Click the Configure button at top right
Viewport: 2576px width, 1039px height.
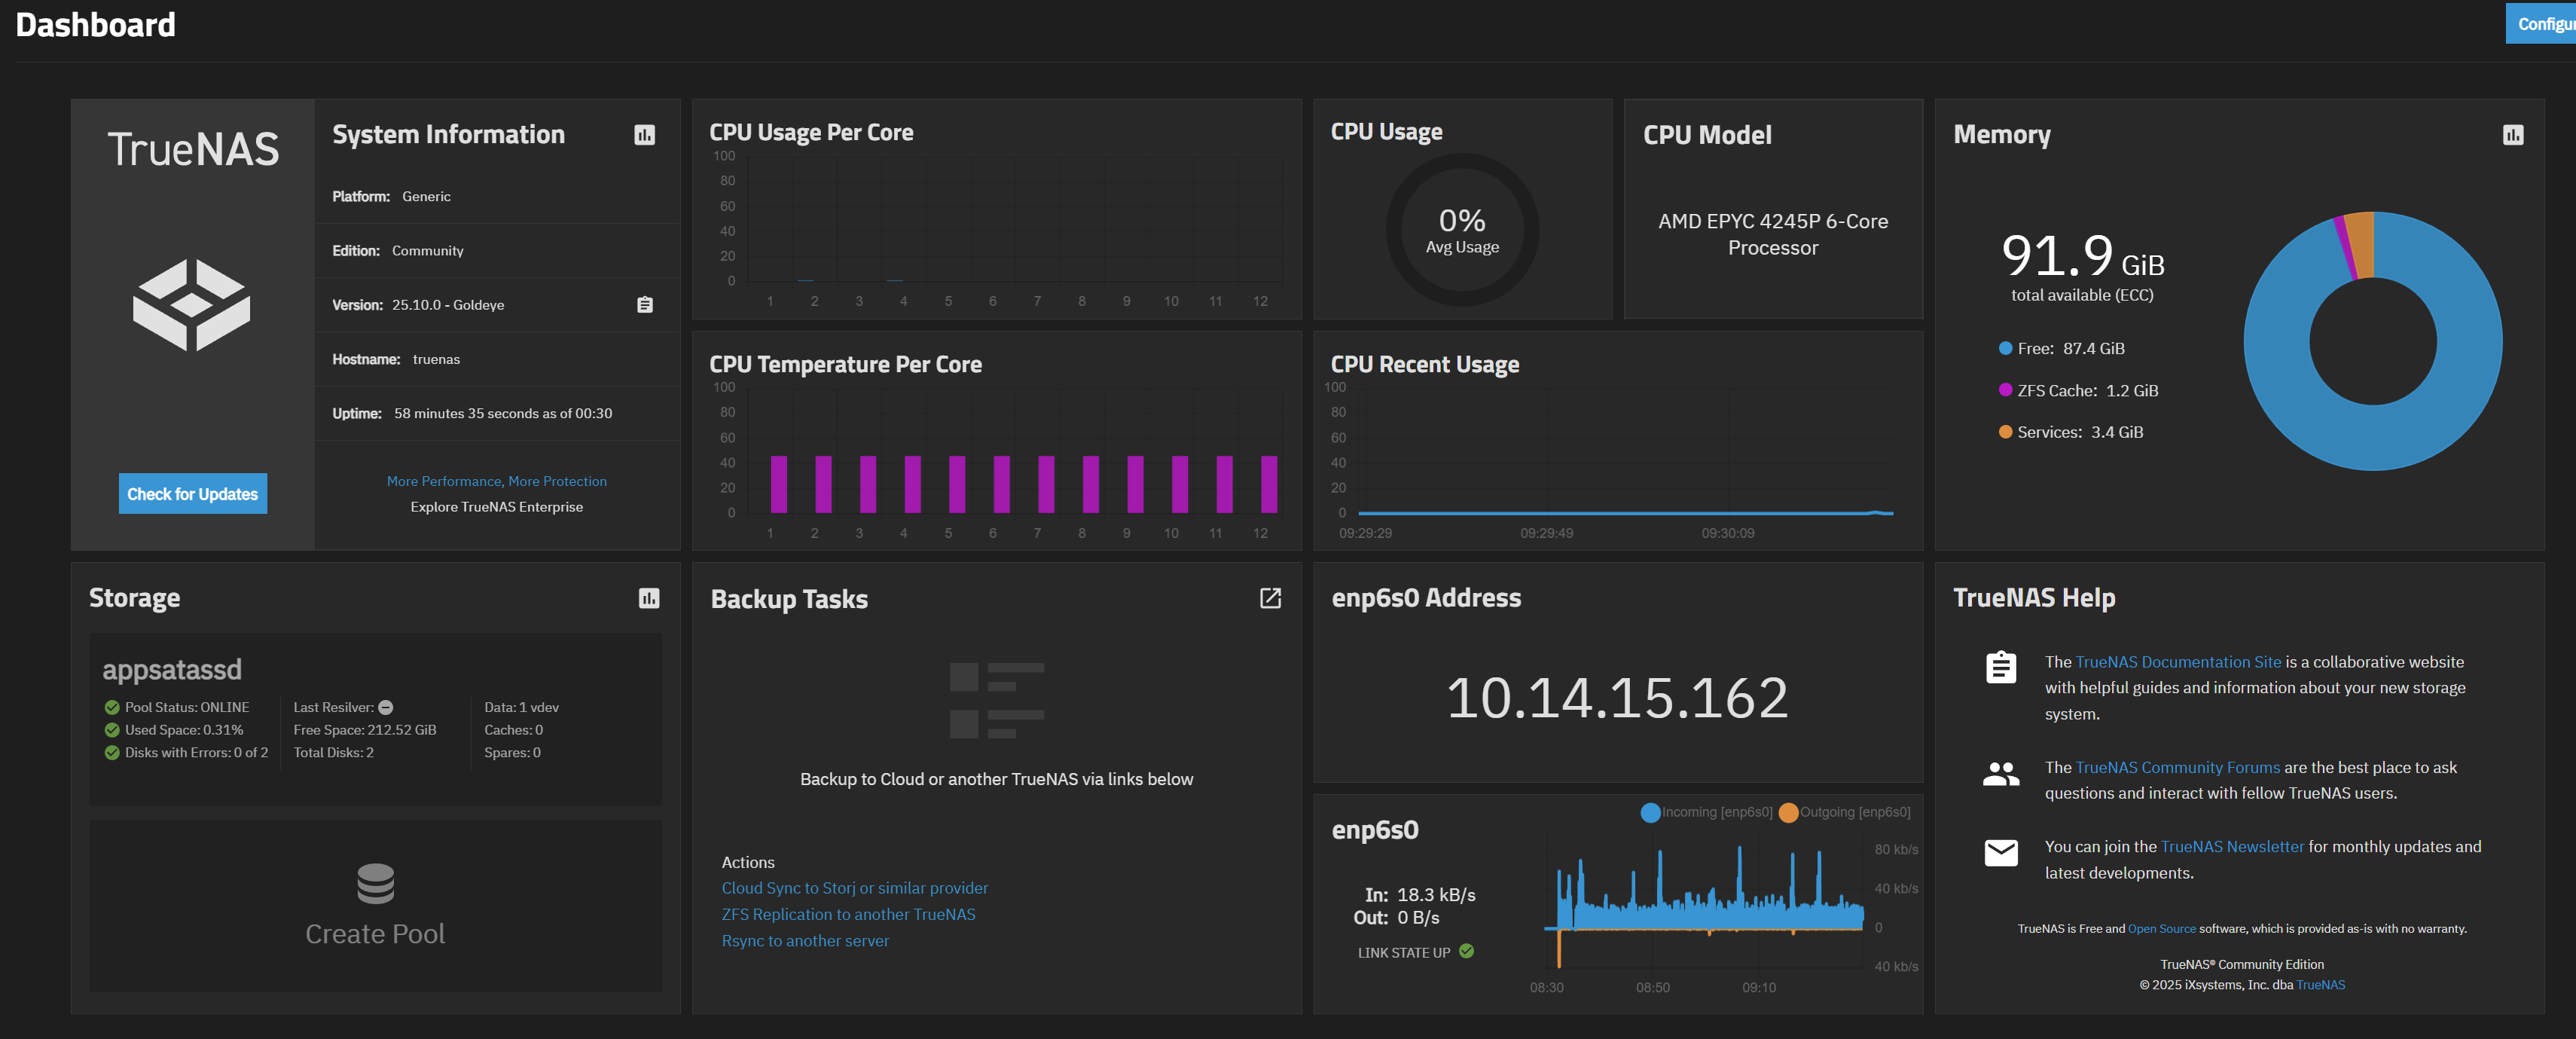2544,24
